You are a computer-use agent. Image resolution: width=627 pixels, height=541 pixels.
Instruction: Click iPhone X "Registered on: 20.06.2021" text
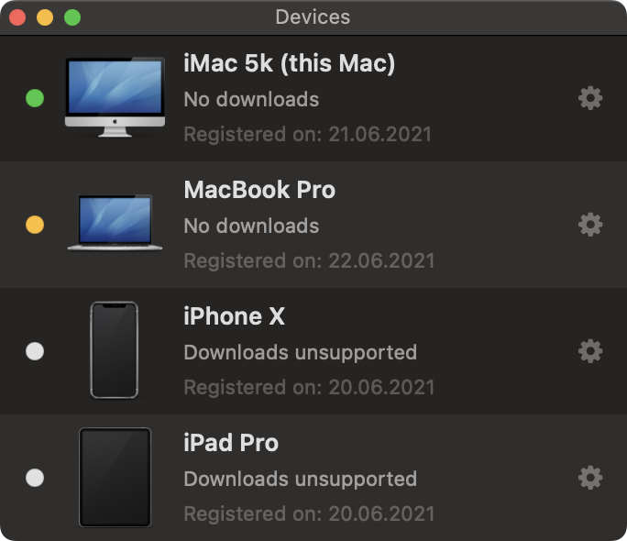[x=309, y=387]
